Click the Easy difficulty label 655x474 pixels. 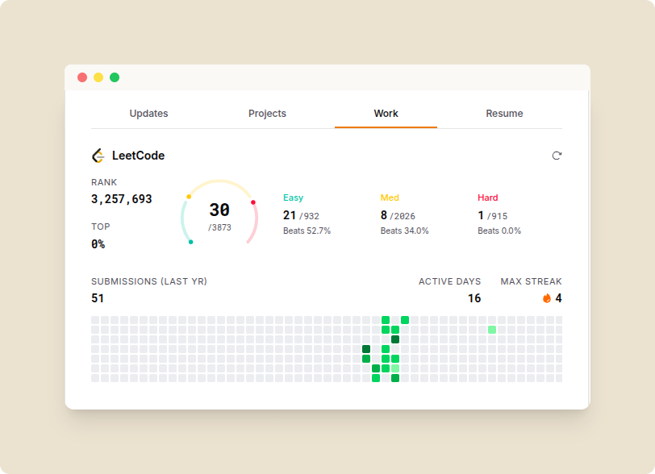point(294,197)
